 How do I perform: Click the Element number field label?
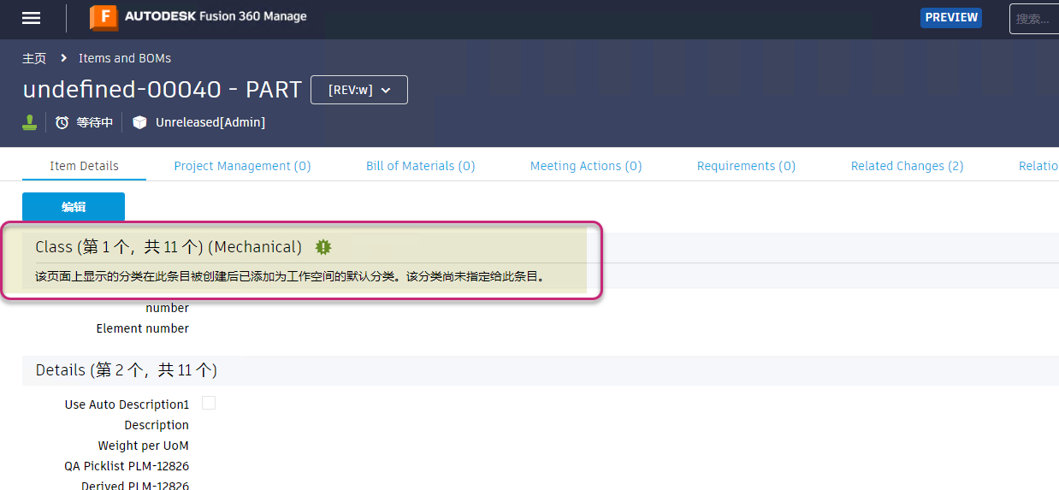143,328
